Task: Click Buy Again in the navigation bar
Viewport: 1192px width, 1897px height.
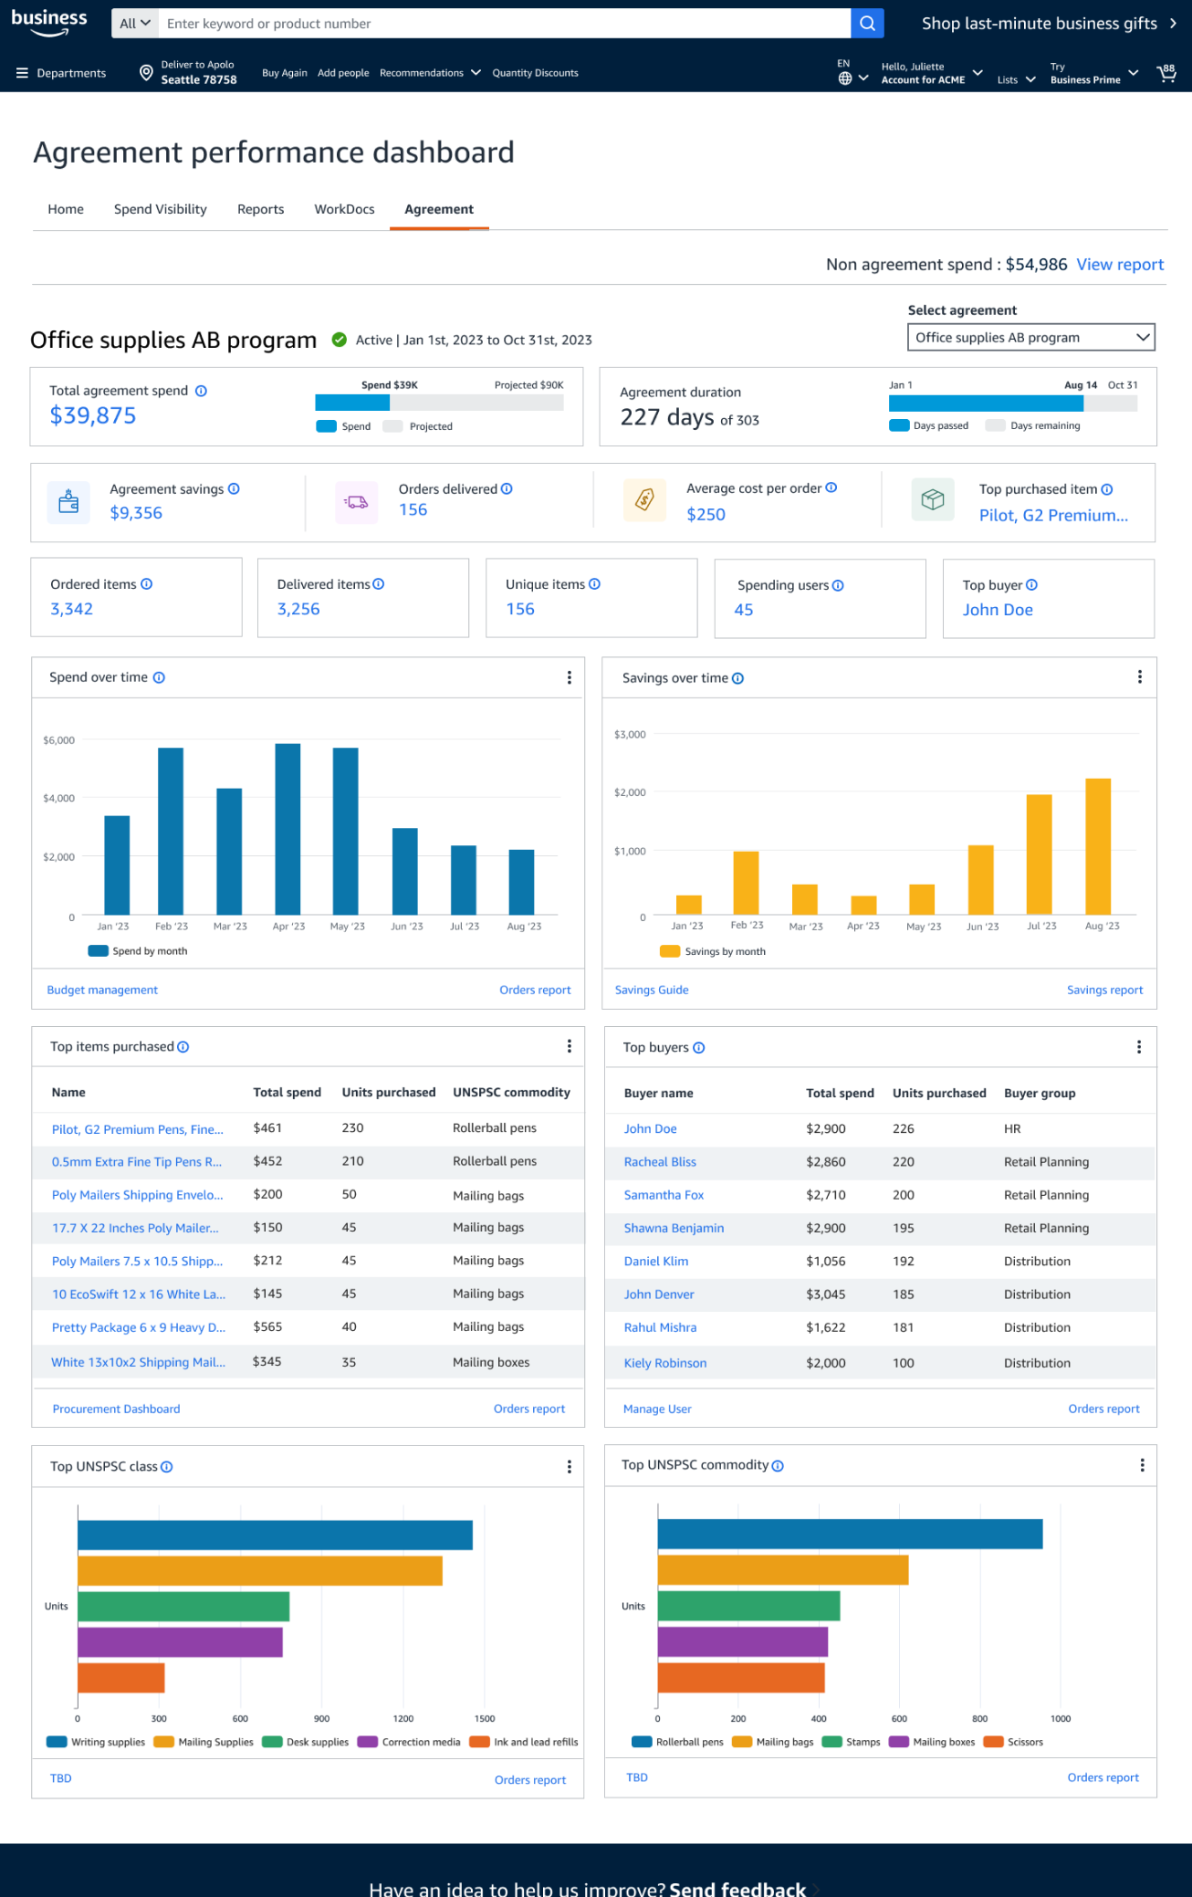Action: point(285,73)
